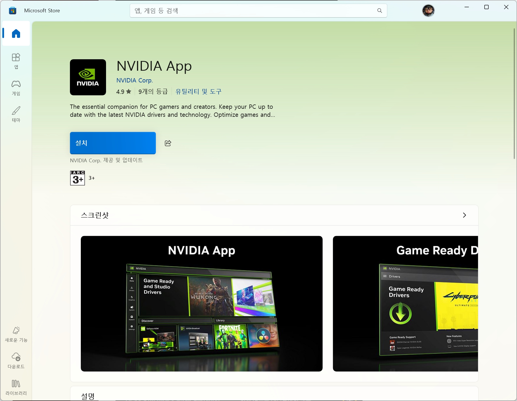Open the 게임 (Games) section
This screenshot has width=517, height=401.
click(x=16, y=88)
